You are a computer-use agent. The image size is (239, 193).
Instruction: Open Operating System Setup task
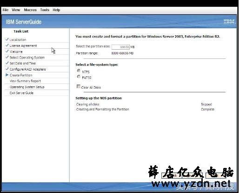click(27, 87)
